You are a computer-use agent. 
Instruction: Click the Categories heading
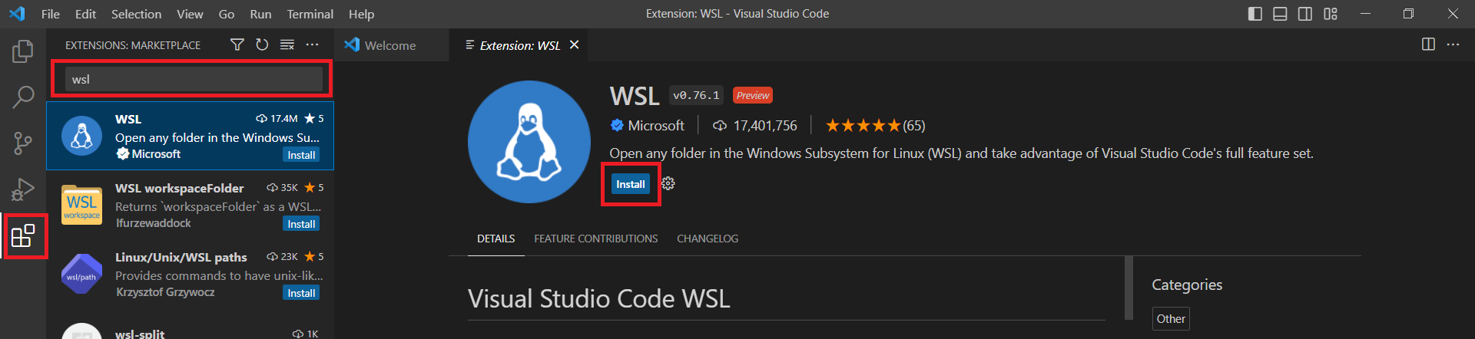click(1187, 285)
